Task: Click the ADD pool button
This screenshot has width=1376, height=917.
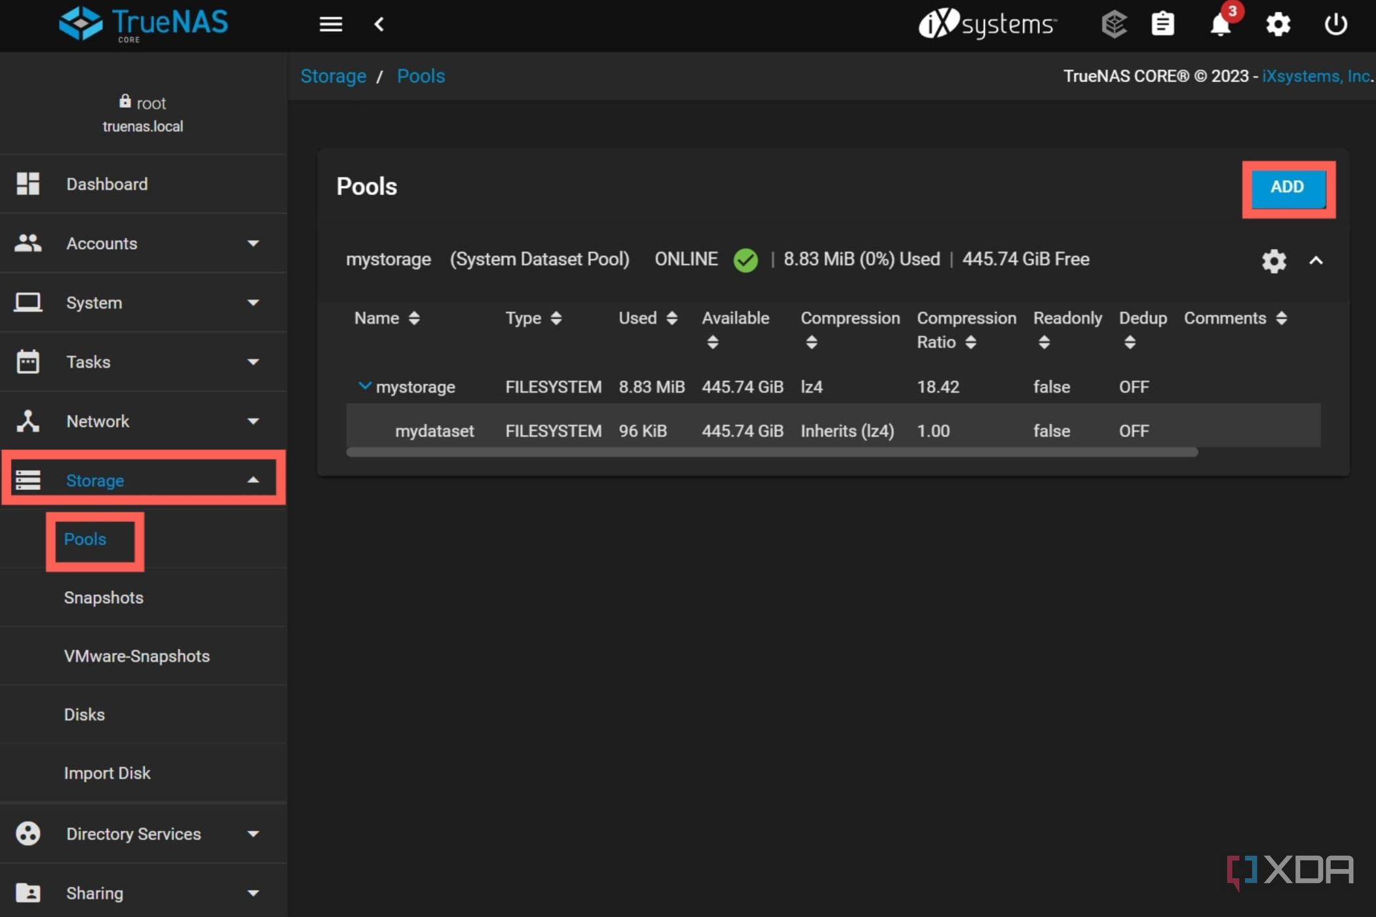Action: [x=1288, y=187]
